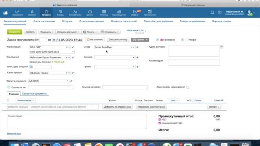The height and width of the screenshot is (146, 260).
Task: Expand the Валюта документа dropdown
Action: tap(67, 81)
